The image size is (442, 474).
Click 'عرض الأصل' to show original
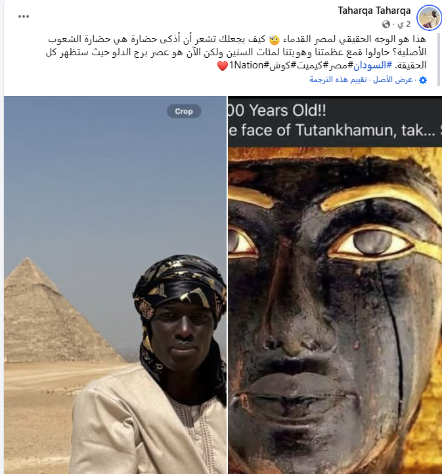(393, 80)
